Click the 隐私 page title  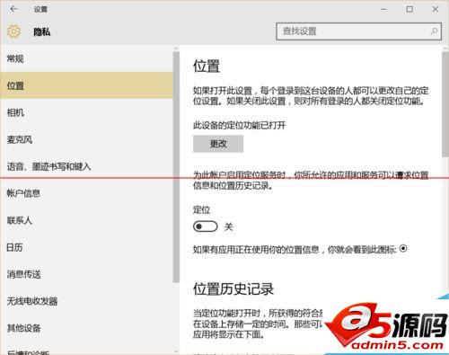click(42, 31)
